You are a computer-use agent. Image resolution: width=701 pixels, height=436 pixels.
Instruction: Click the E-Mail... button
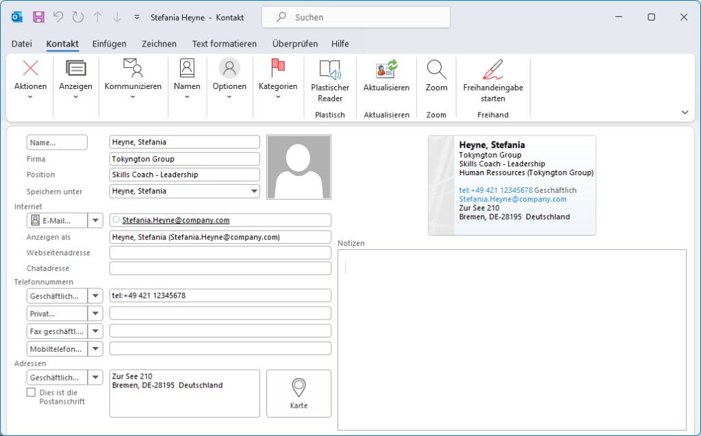[57, 220]
